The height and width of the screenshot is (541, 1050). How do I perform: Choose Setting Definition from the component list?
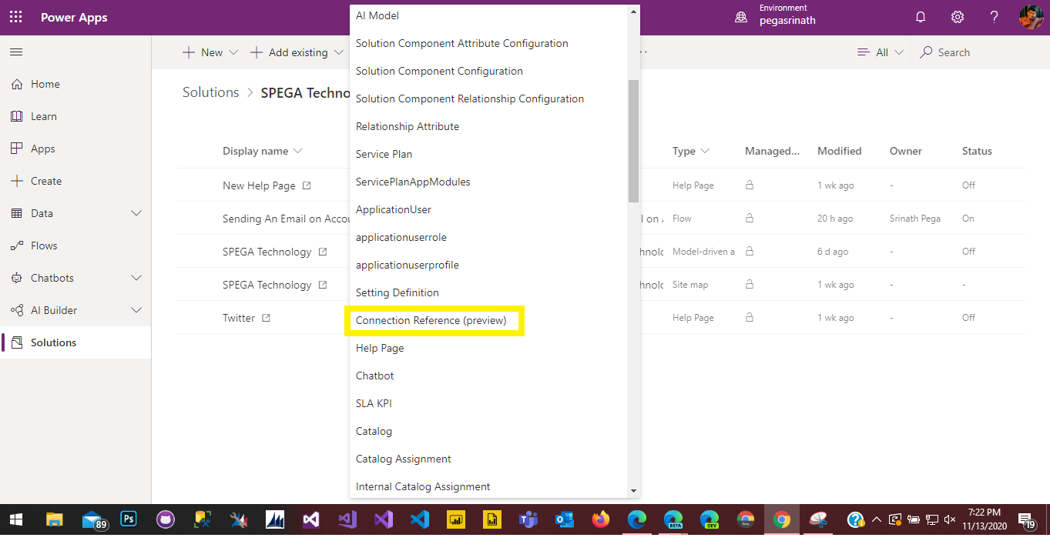pos(397,292)
